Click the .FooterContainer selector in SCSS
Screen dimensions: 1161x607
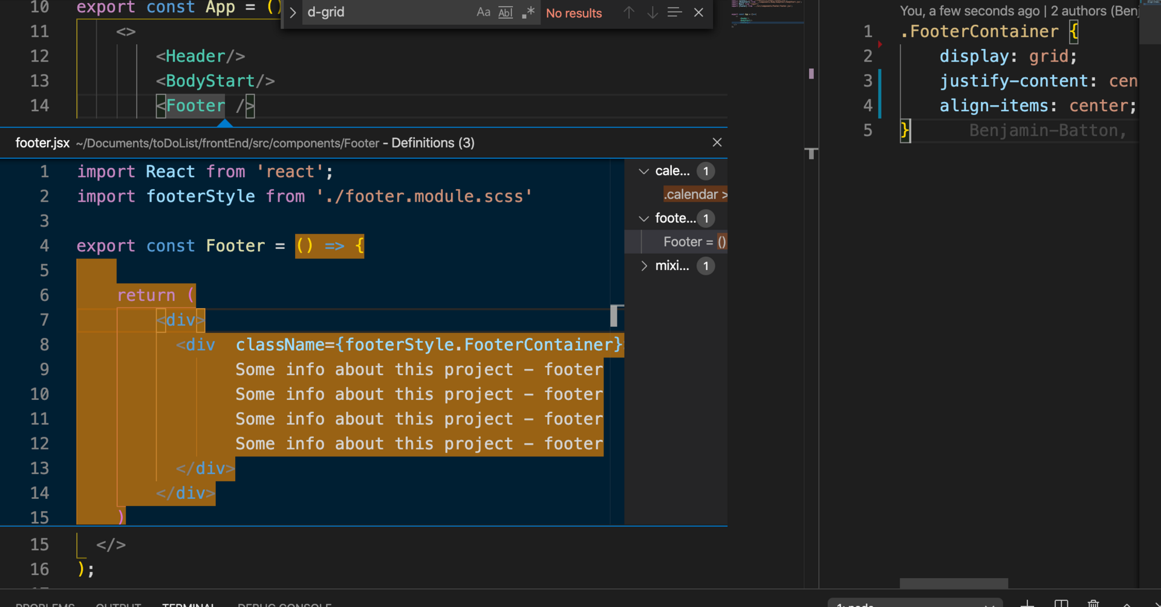[x=980, y=31]
